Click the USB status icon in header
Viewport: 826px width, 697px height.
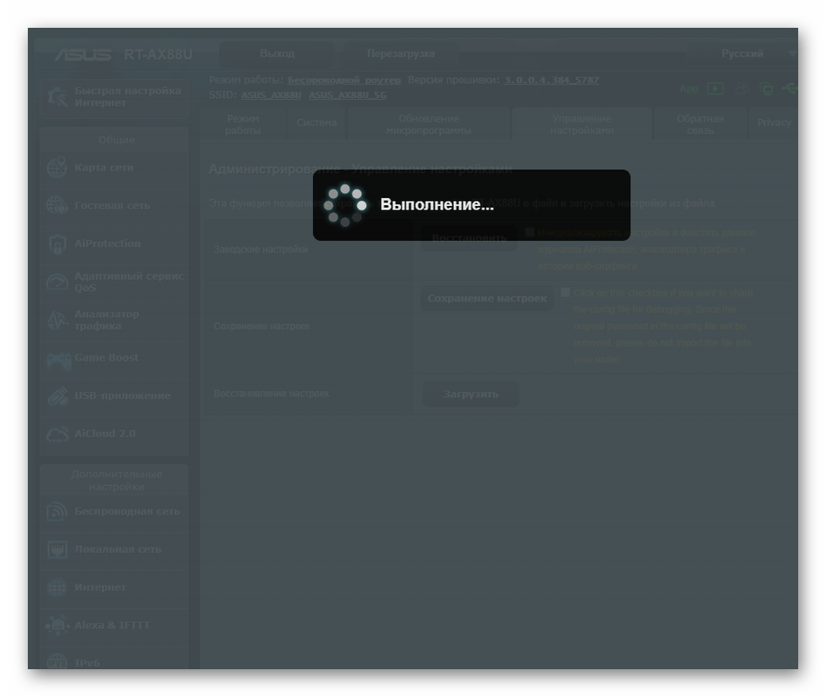(x=789, y=89)
